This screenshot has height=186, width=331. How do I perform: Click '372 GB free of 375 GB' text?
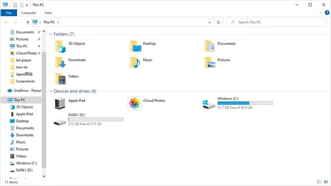pyautogui.click(x=85, y=124)
